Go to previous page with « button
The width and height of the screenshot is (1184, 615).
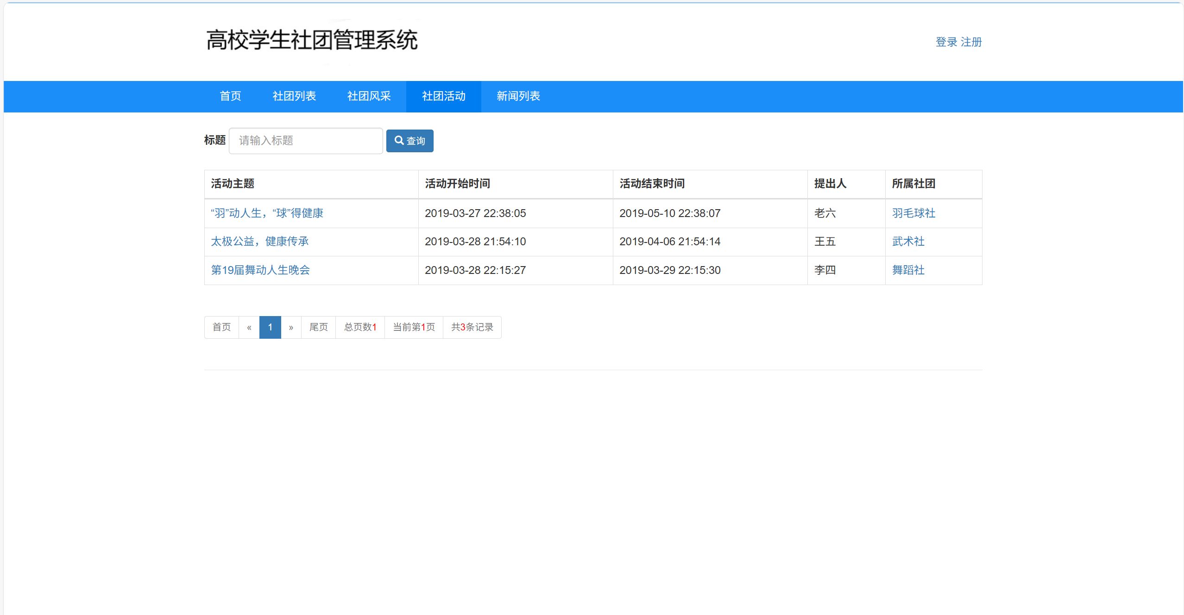click(249, 327)
